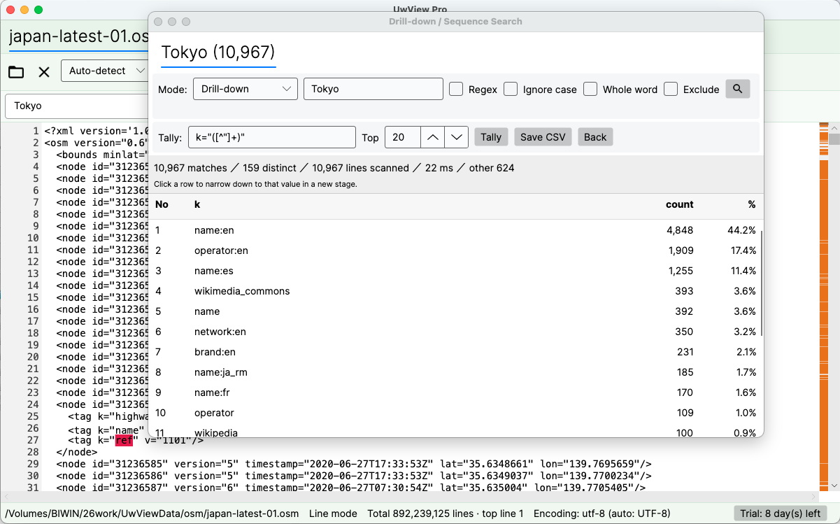The image size is (840, 524).
Task: Click the k column header
Action: click(197, 204)
